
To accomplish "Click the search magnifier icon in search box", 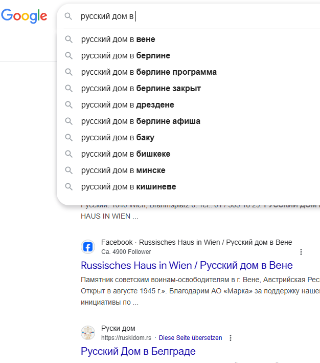I will pyautogui.click(x=68, y=16).
